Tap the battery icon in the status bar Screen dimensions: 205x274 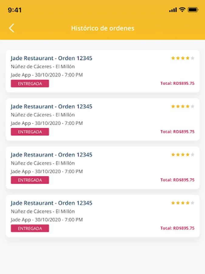[193, 10]
